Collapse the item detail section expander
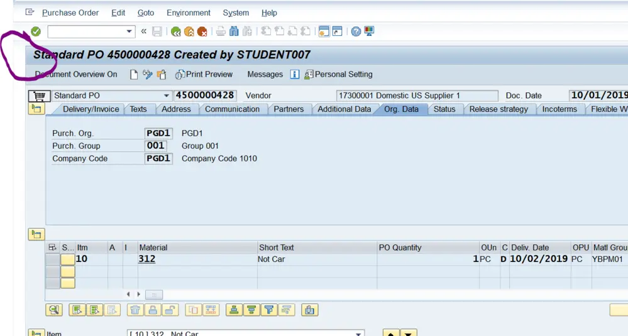Viewport: 628px width, 336px height. (36, 333)
